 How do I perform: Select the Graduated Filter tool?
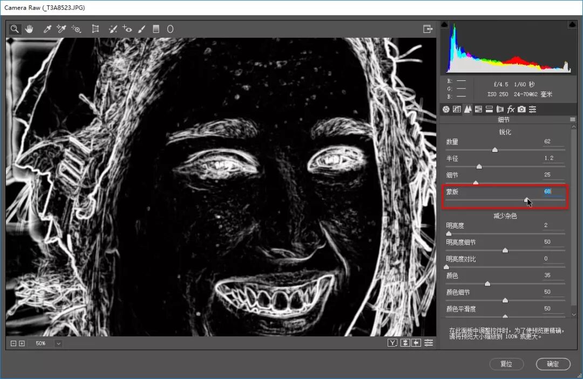(156, 29)
